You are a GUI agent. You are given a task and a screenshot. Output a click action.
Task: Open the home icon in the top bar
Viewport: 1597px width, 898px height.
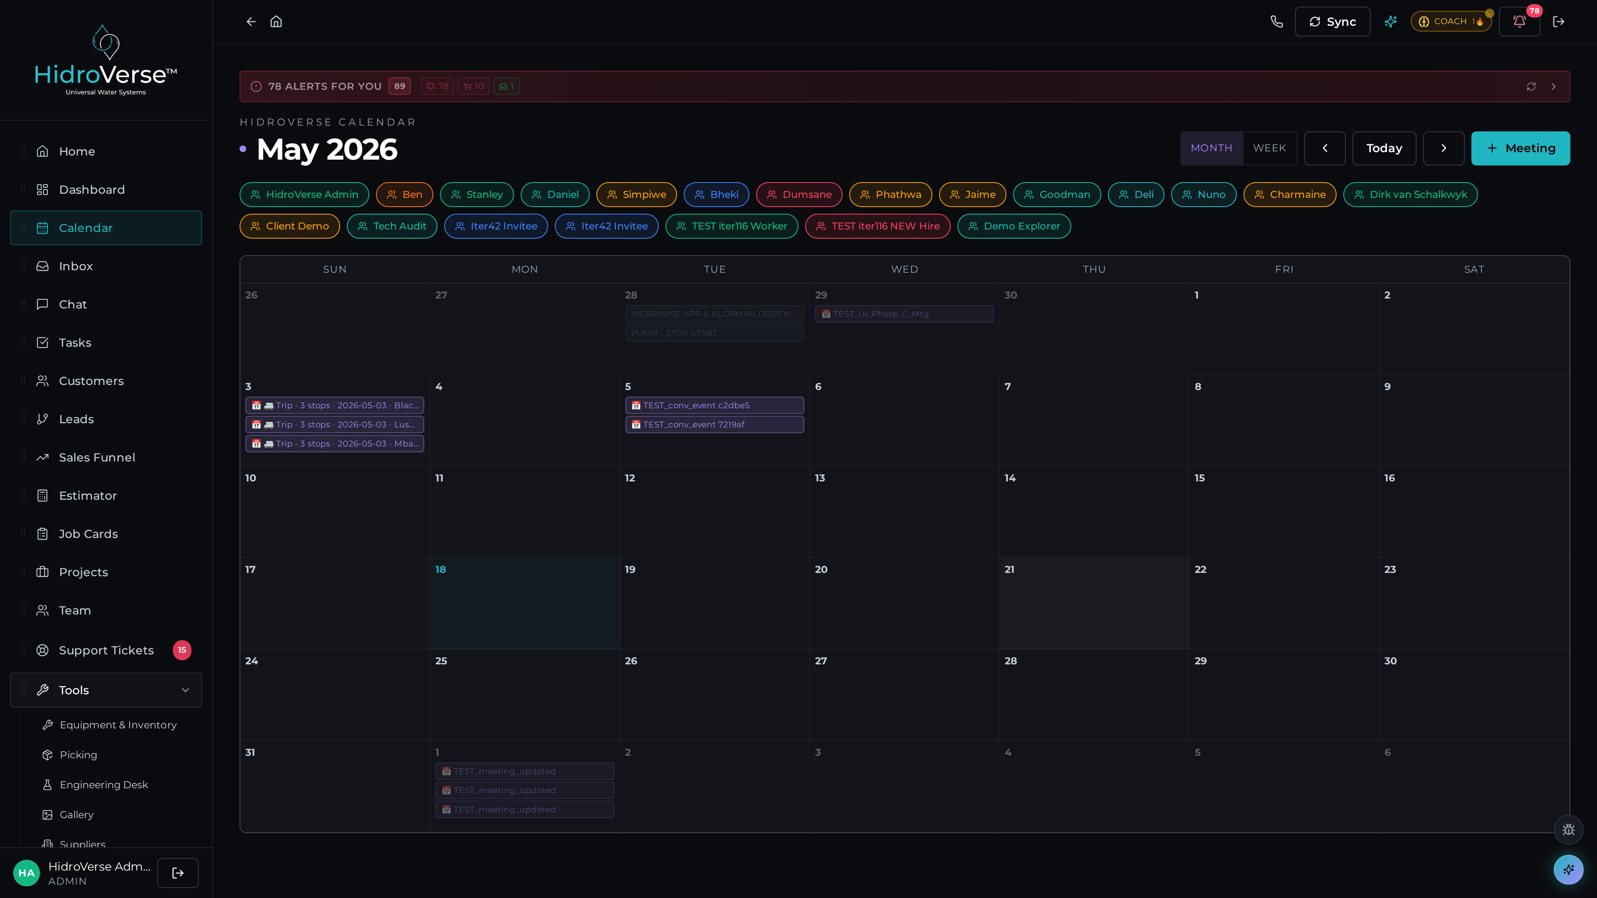276,22
